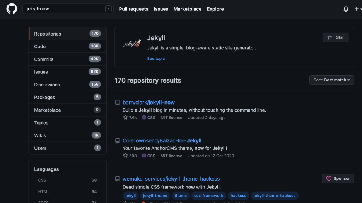Click the hackcss topic tag

238,195
